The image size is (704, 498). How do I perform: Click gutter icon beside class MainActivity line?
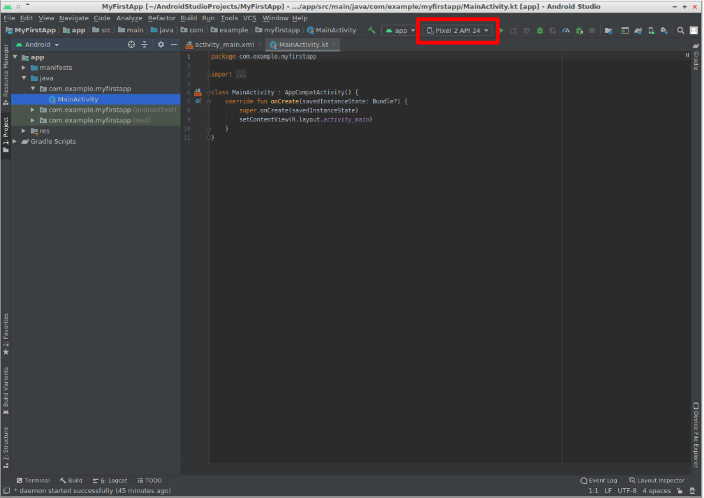tap(198, 92)
